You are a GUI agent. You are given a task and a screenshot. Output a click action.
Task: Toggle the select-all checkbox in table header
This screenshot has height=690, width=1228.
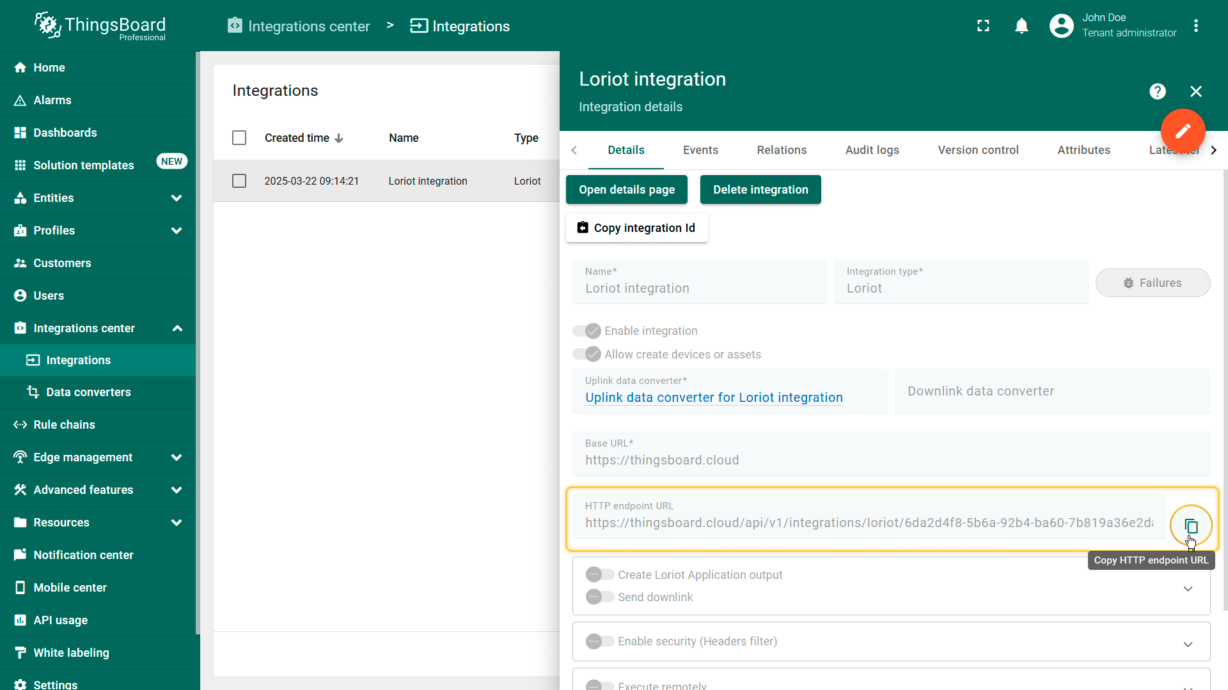pos(239,138)
